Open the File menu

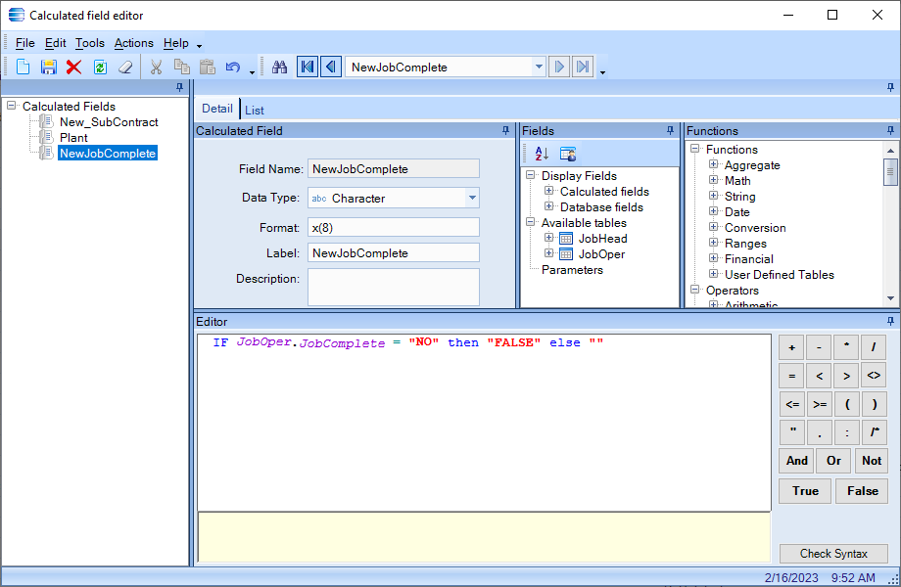(x=25, y=43)
